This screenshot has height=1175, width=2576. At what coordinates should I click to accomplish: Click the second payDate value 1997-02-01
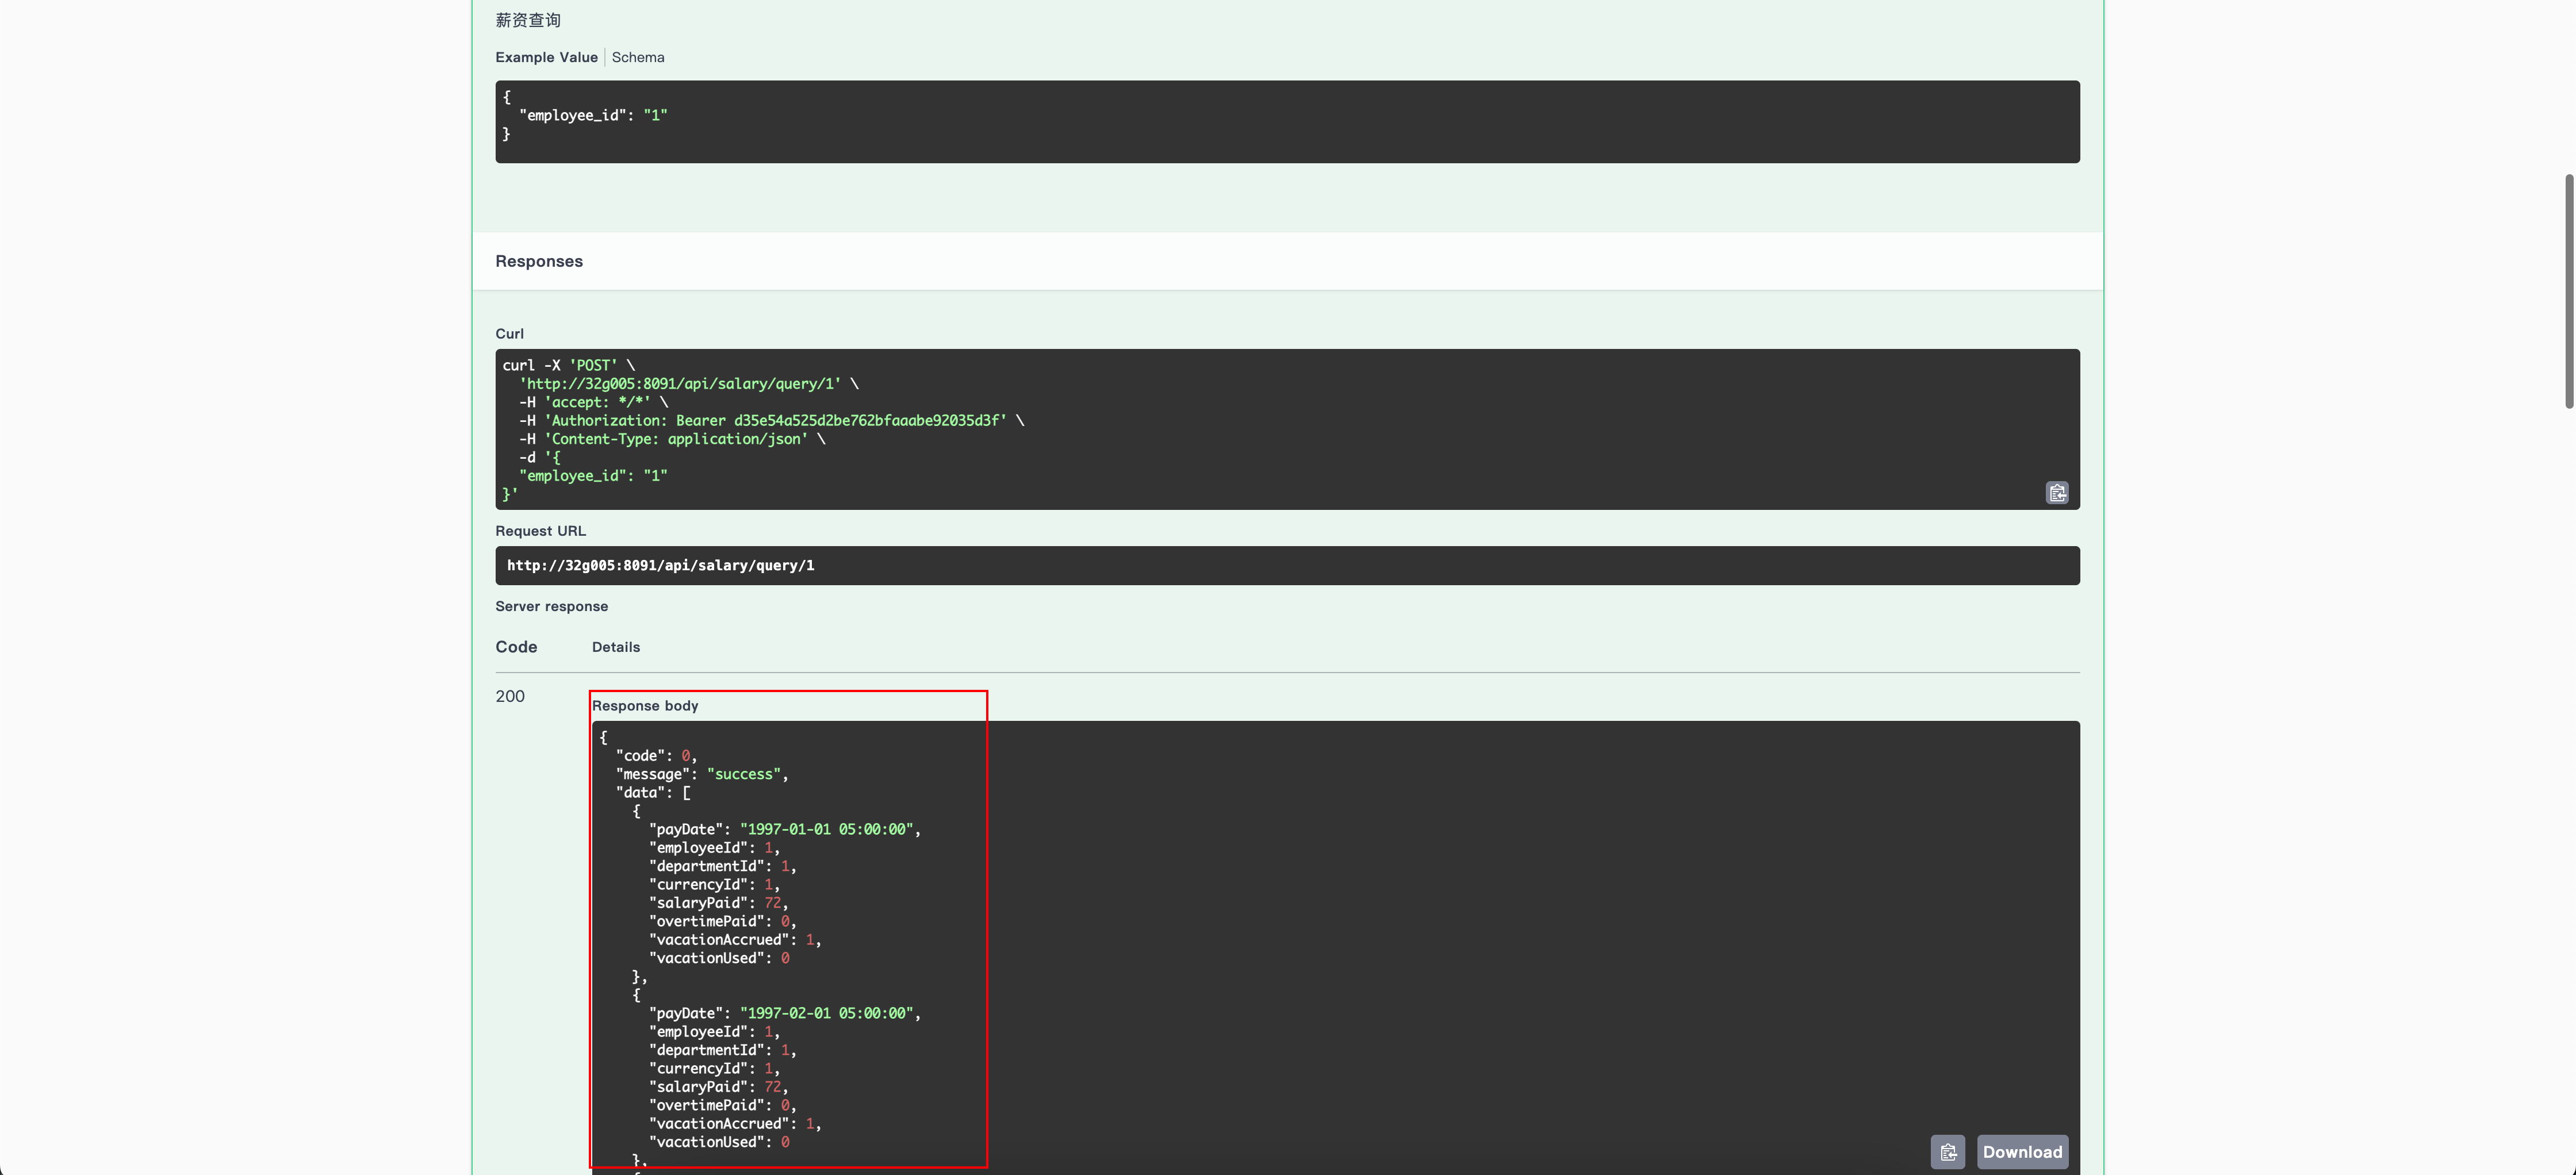pos(826,1013)
